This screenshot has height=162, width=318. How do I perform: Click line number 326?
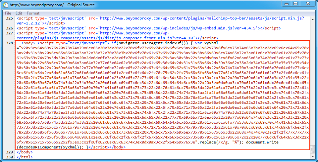[x=9, y=28]
